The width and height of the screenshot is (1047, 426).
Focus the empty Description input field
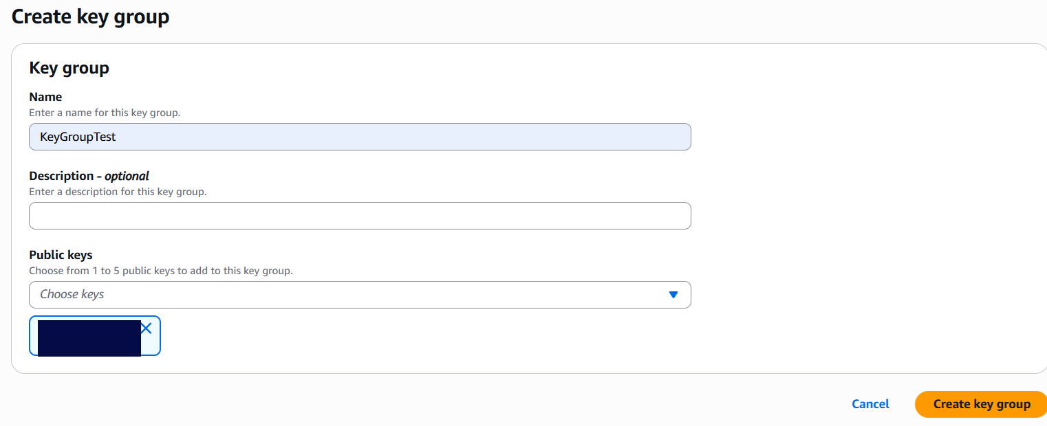click(359, 216)
